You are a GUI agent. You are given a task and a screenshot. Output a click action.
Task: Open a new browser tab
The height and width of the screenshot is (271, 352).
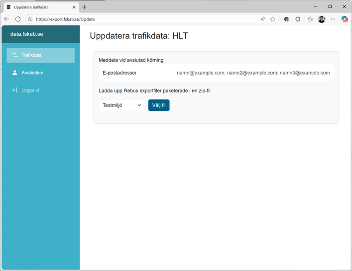point(84,7)
